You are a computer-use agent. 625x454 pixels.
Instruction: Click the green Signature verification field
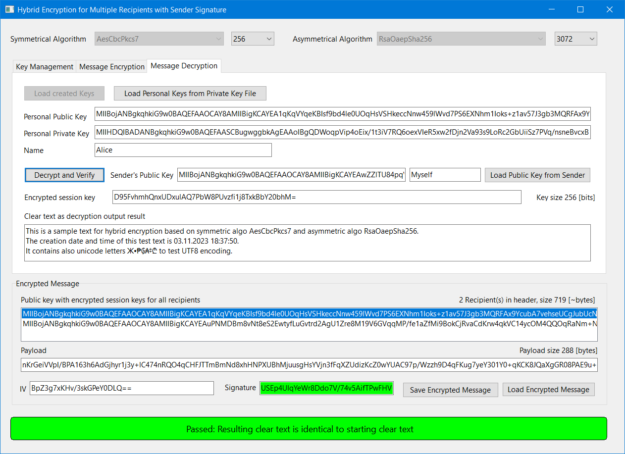point(326,388)
